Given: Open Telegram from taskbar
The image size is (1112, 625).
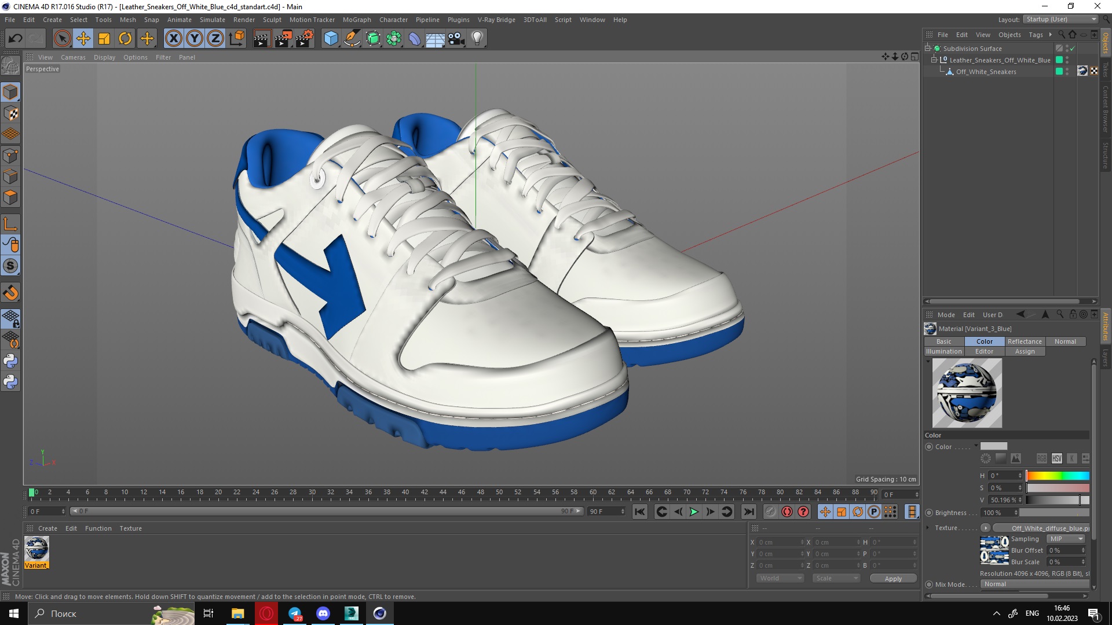Looking at the screenshot, I should [295, 613].
